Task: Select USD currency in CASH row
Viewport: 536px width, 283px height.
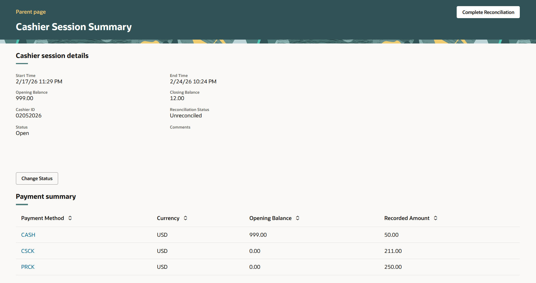Action: tap(162, 235)
